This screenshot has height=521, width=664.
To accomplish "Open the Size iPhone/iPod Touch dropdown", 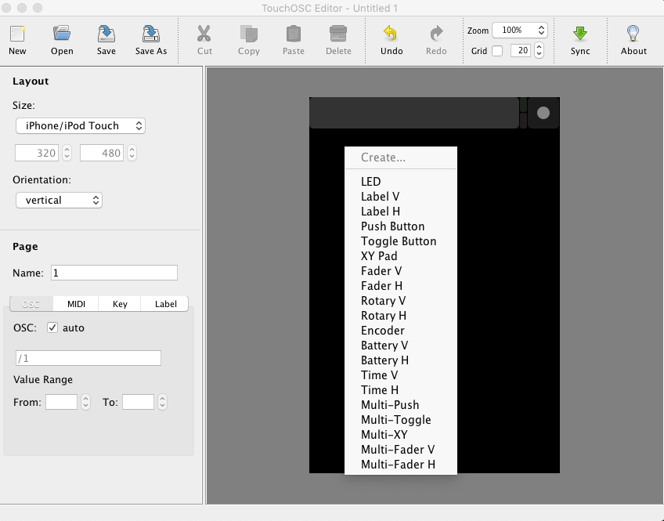I will 81,126.
